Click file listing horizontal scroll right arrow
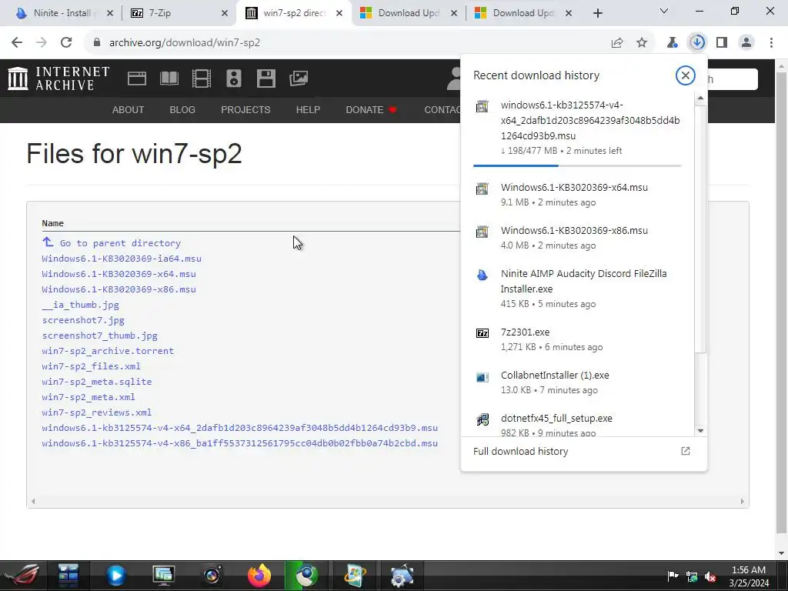The width and height of the screenshot is (788, 591). pyautogui.click(x=743, y=501)
